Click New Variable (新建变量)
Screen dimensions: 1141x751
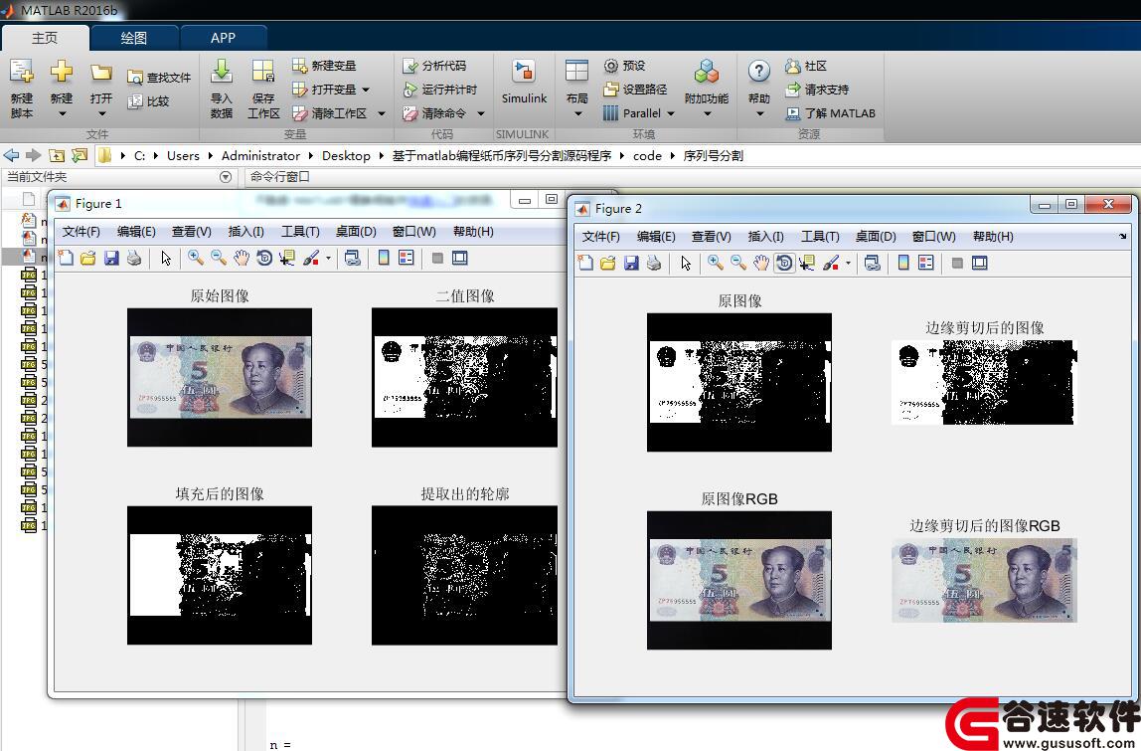point(325,66)
